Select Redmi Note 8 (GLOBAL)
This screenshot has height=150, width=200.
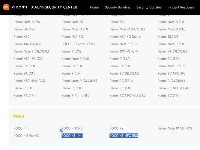(x=127, y=29)
